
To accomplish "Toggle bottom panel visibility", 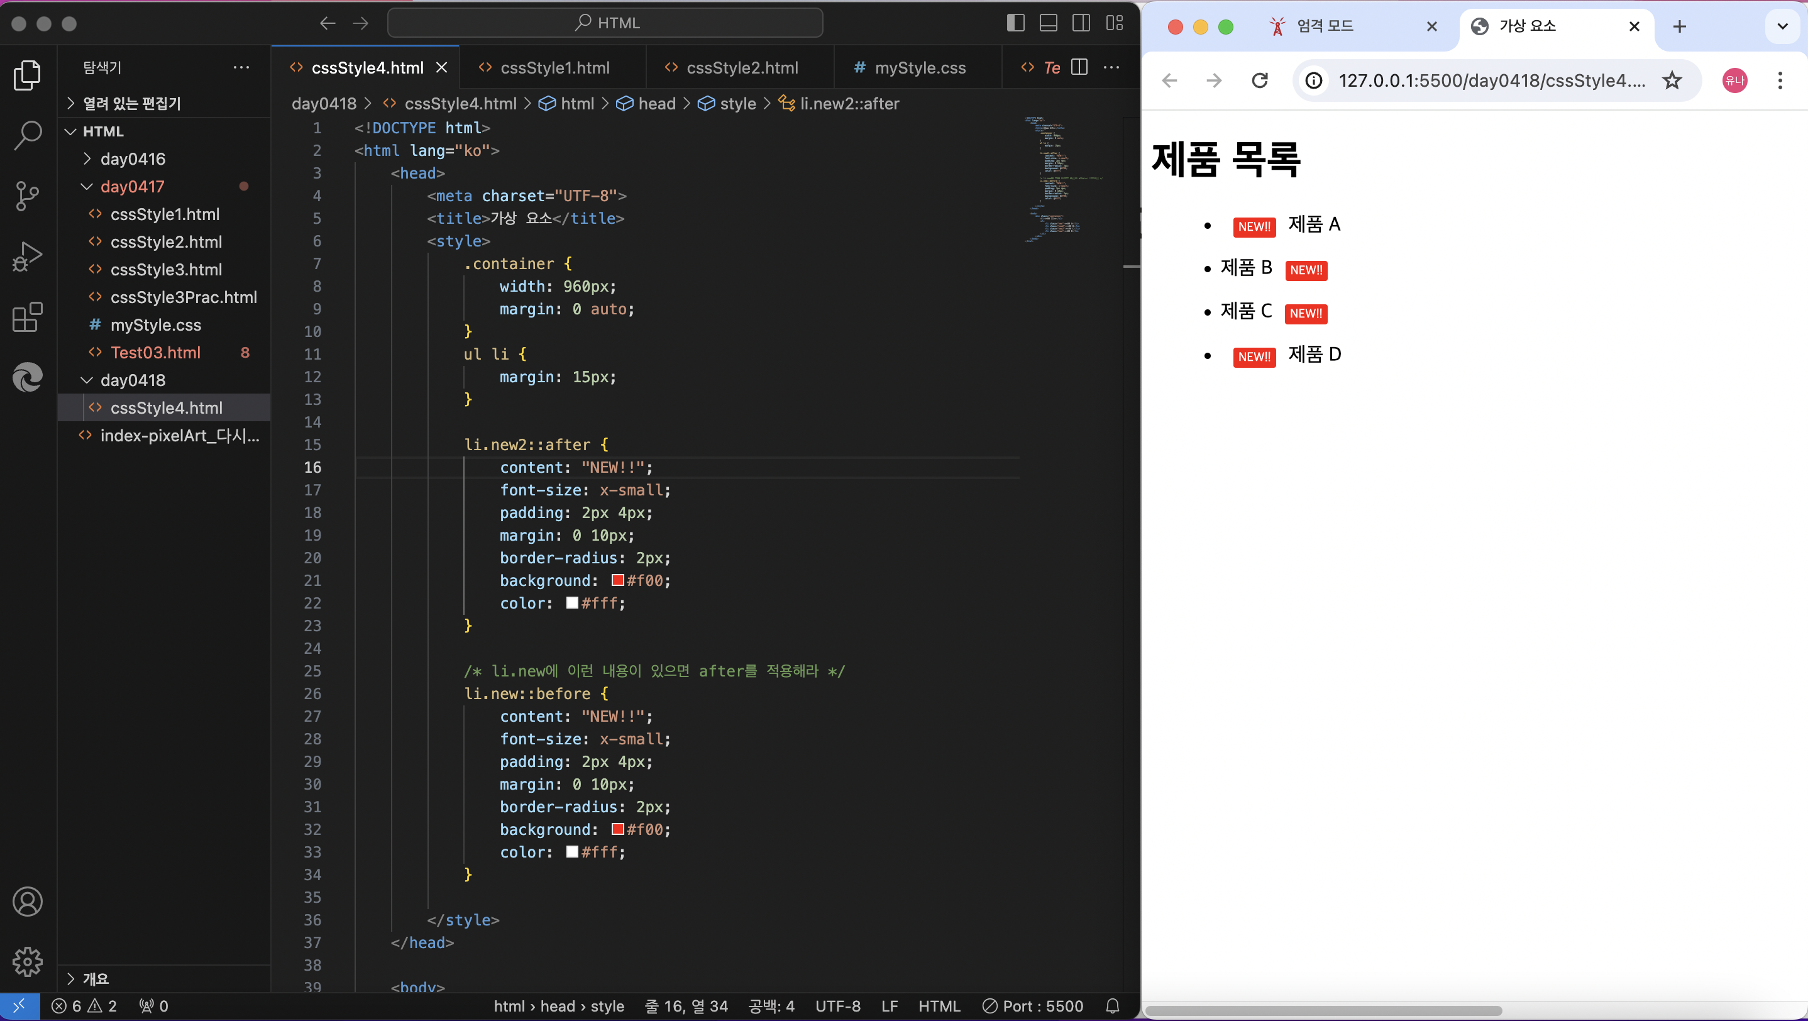I will click(1048, 23).
